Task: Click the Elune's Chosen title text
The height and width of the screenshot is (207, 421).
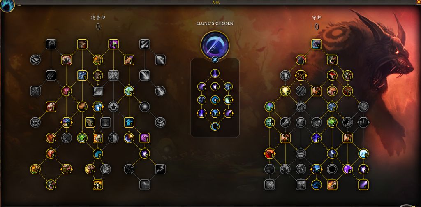Action: click(x=215, y=23)
